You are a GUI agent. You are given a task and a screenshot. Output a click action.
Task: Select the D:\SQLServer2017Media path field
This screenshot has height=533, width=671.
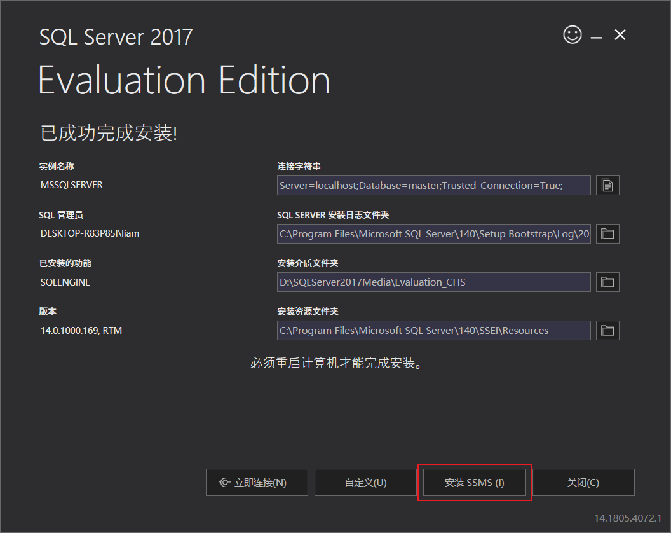pyautogui.click(x=434, y=282)
